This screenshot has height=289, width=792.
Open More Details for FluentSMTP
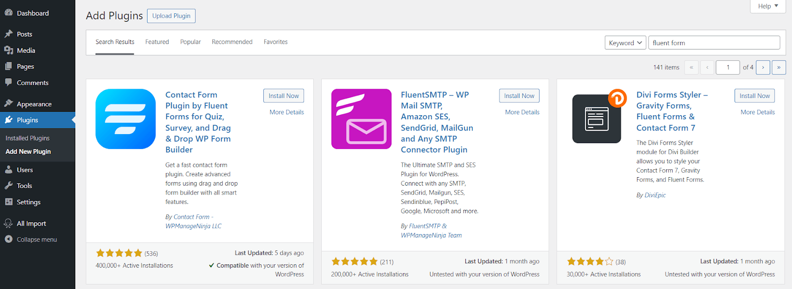click(x=522, y=112)
